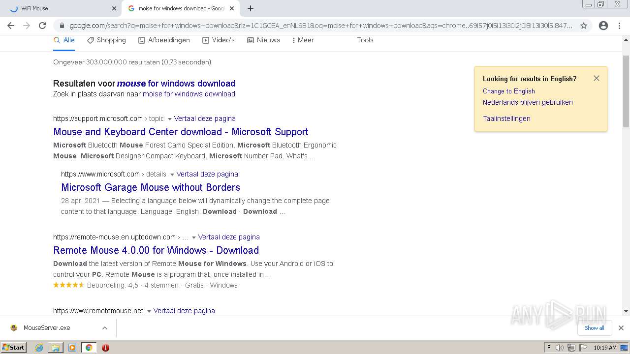The height and width of the screenshot is (354, 630).
Task: Open Taalinstellingen link
Action: coord(506,118)
